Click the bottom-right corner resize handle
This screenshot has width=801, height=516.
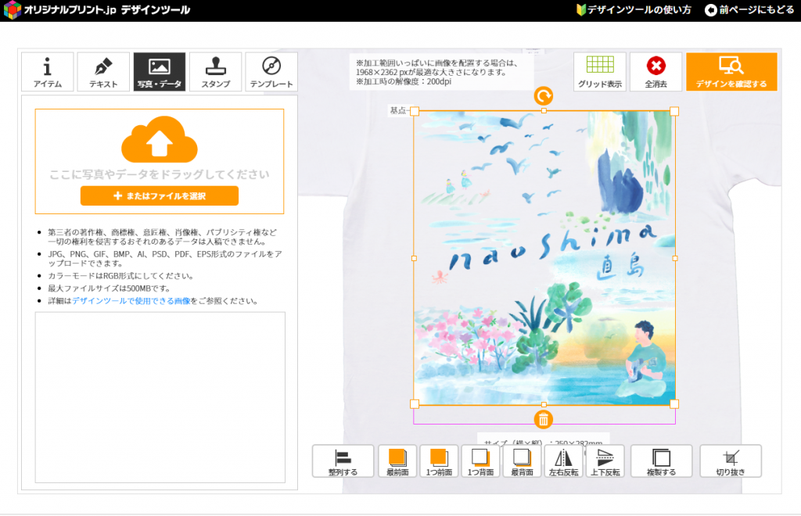[x=674, y=404]
